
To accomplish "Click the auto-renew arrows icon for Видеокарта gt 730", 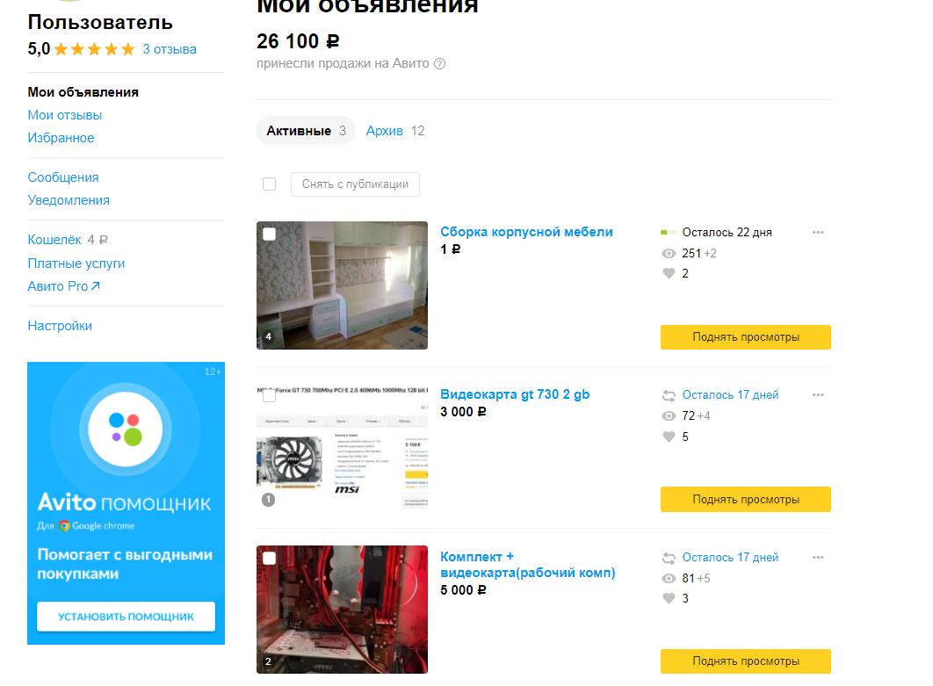I will 669,395.
